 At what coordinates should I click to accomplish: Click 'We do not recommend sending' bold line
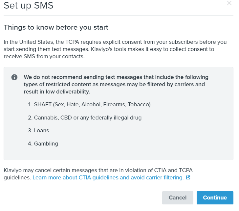point(116,77)
